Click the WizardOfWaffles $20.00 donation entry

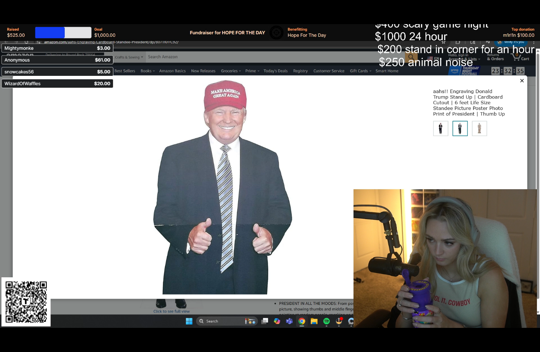pos(57,83)
